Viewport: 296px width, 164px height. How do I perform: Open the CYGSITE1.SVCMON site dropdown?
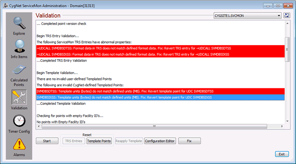coord(247,16)
